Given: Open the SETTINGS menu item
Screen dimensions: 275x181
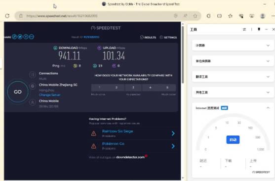Looking at the screenshot, I should click(x=168, y=37).
